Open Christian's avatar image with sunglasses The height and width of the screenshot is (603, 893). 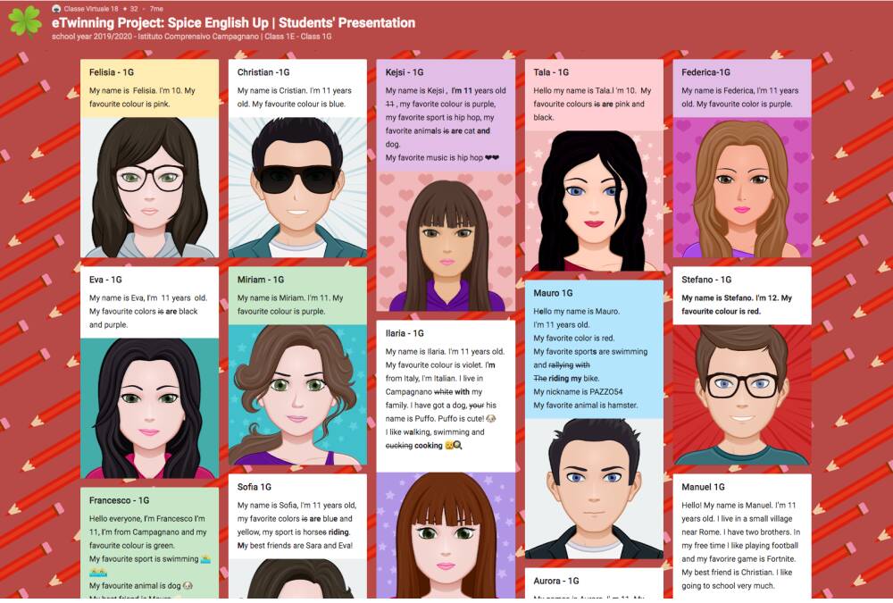click(x=297, y=188)
